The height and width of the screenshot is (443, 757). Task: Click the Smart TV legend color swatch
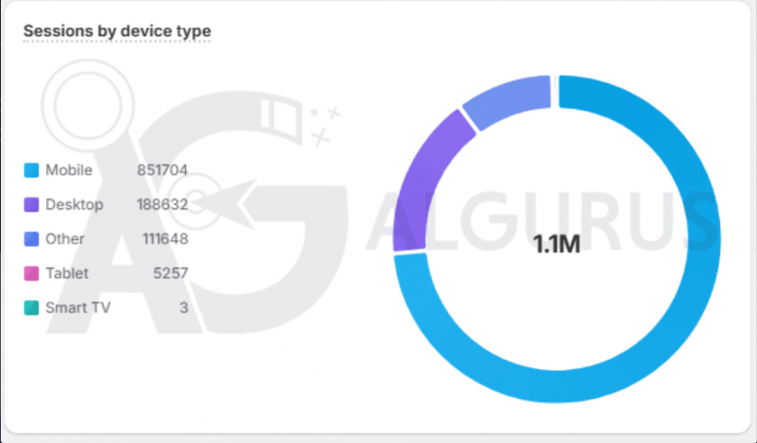[x=31, y=308]
